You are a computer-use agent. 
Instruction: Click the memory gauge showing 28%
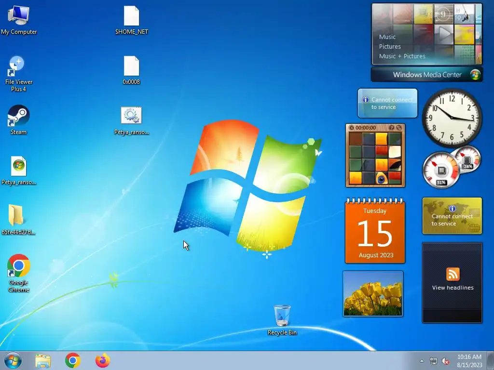467,159
